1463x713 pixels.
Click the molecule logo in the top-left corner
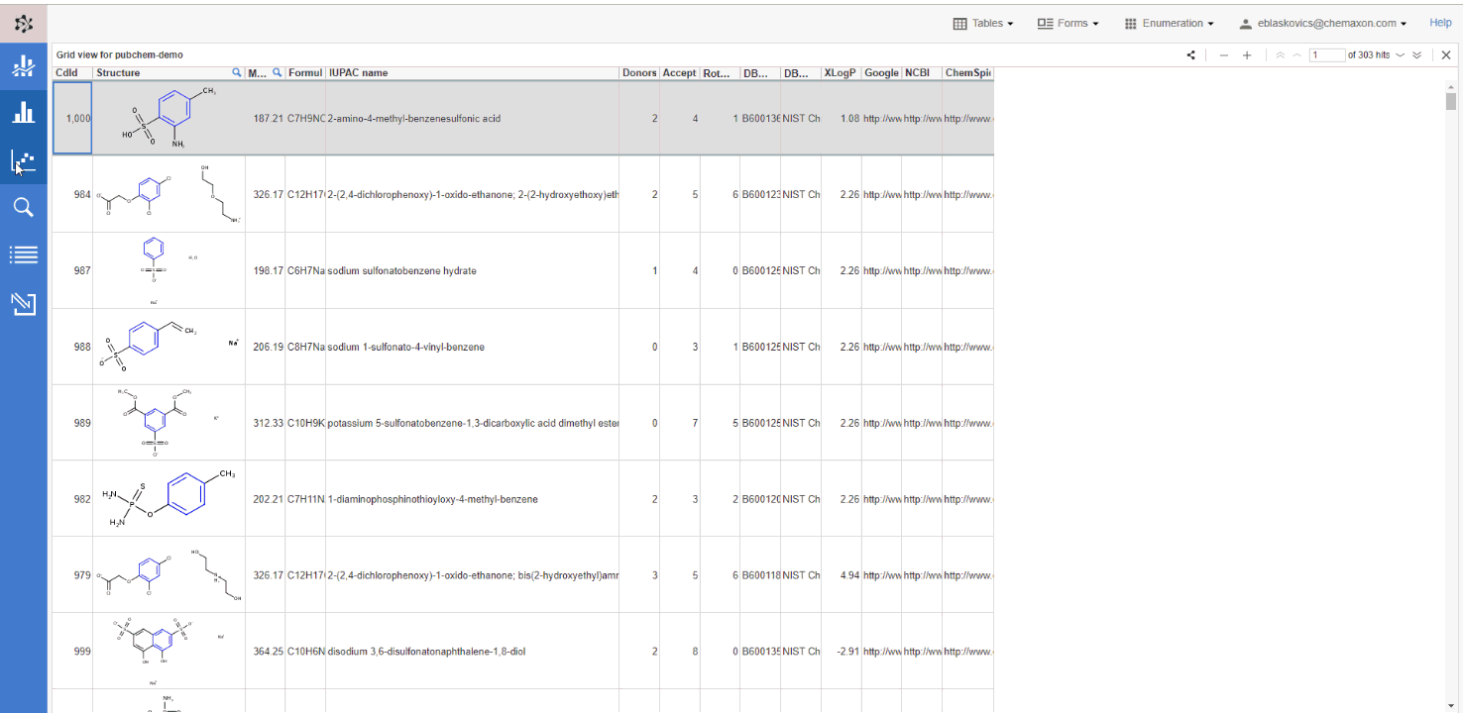pyautogui.click(x=24, y=24)
